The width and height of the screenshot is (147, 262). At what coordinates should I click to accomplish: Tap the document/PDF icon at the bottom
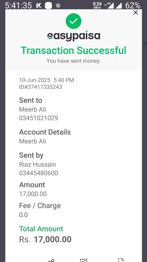tap(121, 260)
